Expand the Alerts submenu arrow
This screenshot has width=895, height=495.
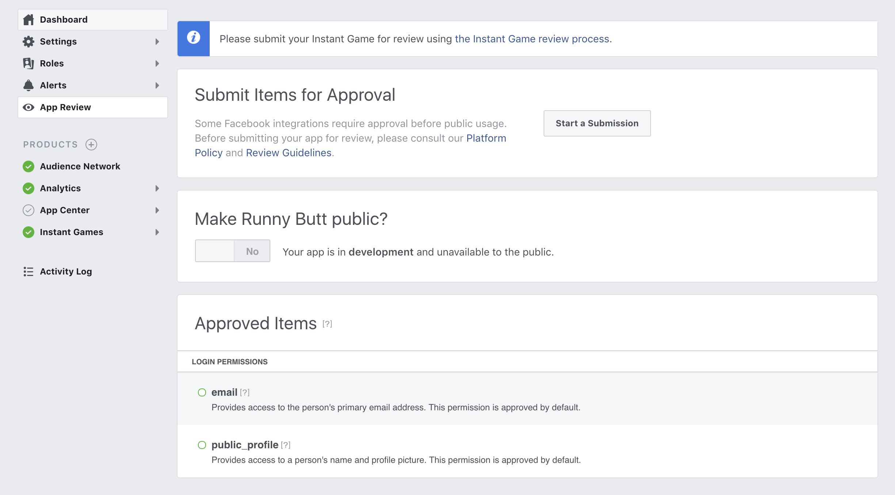157,85
